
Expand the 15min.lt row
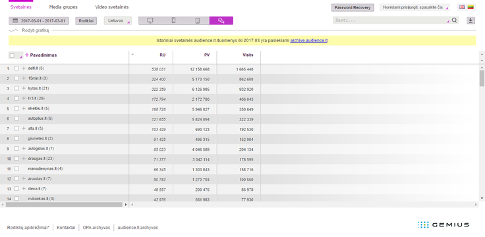tap(24, 78)
